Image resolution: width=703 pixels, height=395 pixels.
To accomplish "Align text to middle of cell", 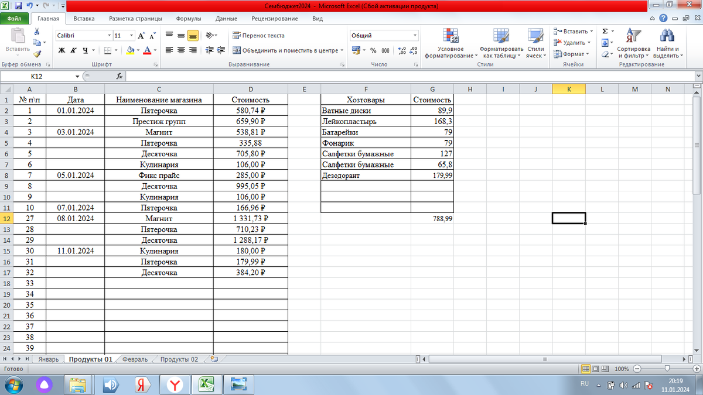I will pyautogui.click(x=181, y=35).
